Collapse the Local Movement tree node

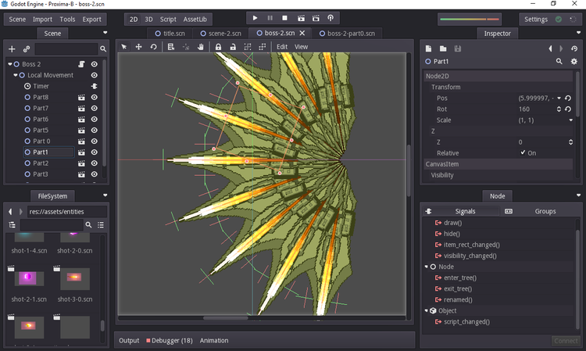point(16,75)
